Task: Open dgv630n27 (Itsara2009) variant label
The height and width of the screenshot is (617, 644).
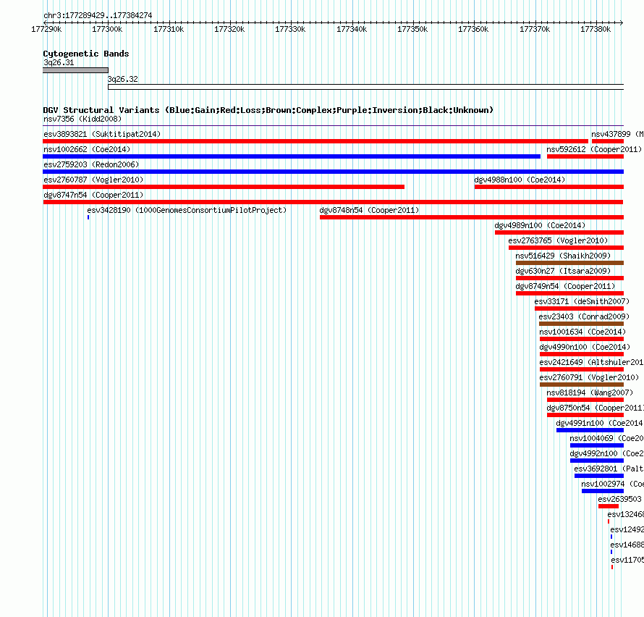Action: click(563, 271)
